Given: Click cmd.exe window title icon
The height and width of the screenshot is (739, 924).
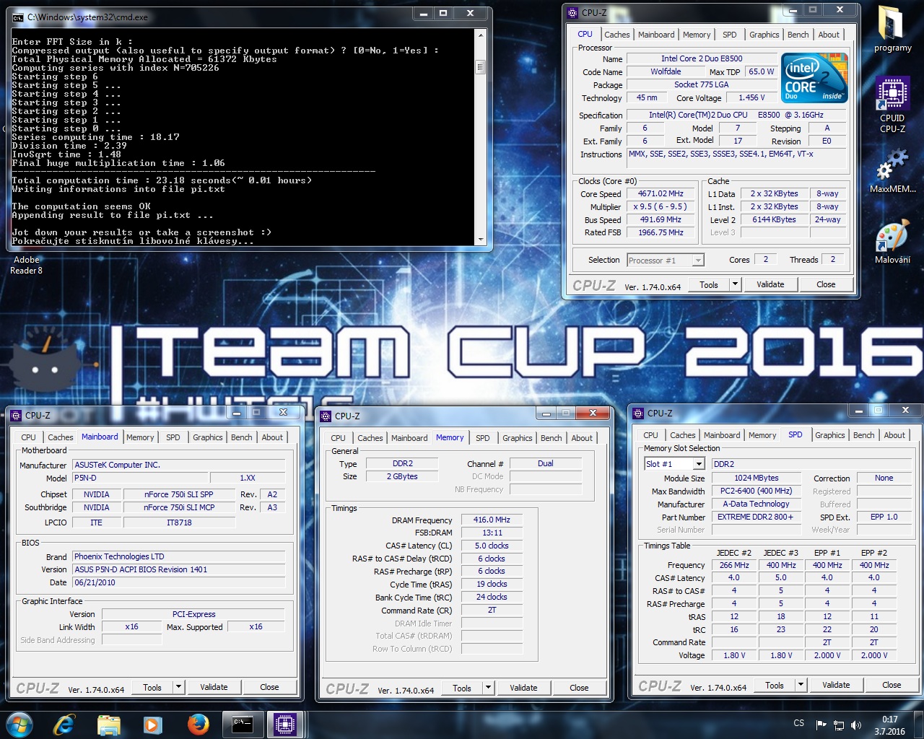Looking at the screenshot, I should [18, 17].
